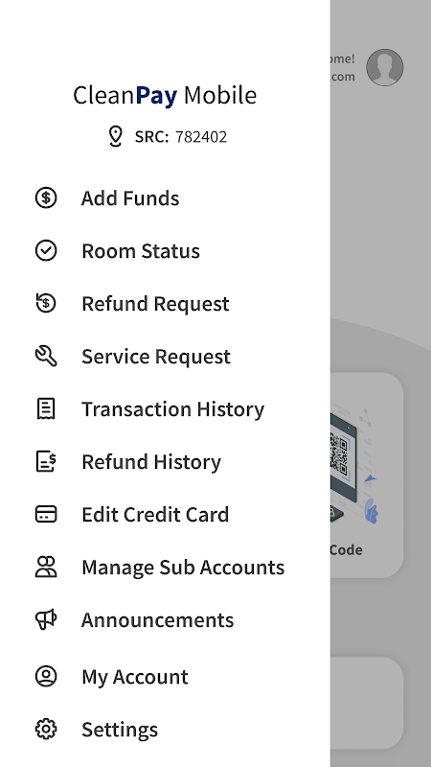The height and width of the screenshot is (767, 431).
Task: Click the profile avatar picture
Action: tap(385, 67)
